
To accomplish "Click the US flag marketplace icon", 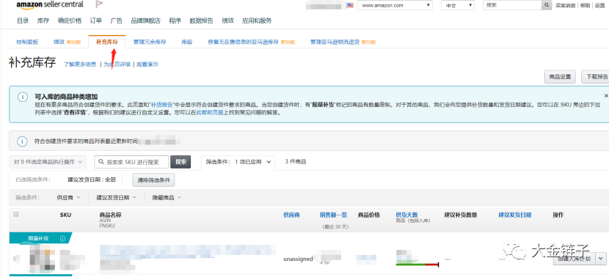I will [x=349, y=5].
